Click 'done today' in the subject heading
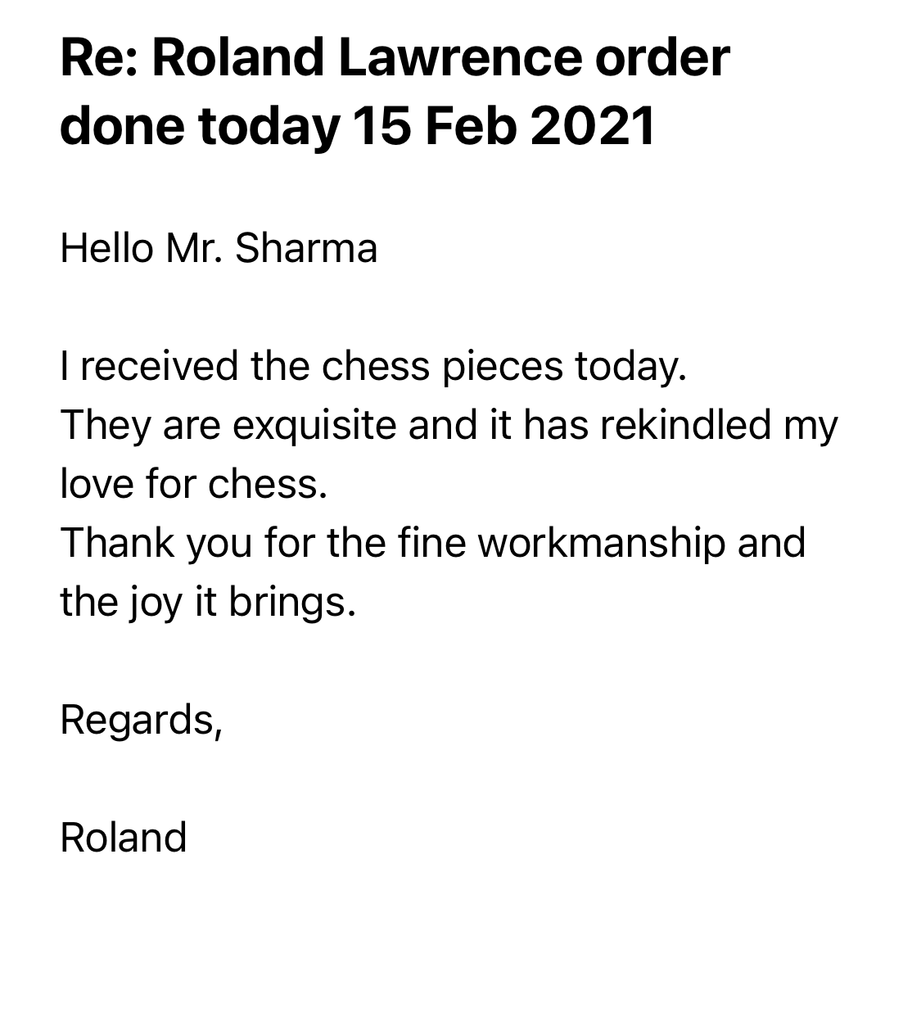The height and width of the screenshot is (1026, 921). pos(200,127)
